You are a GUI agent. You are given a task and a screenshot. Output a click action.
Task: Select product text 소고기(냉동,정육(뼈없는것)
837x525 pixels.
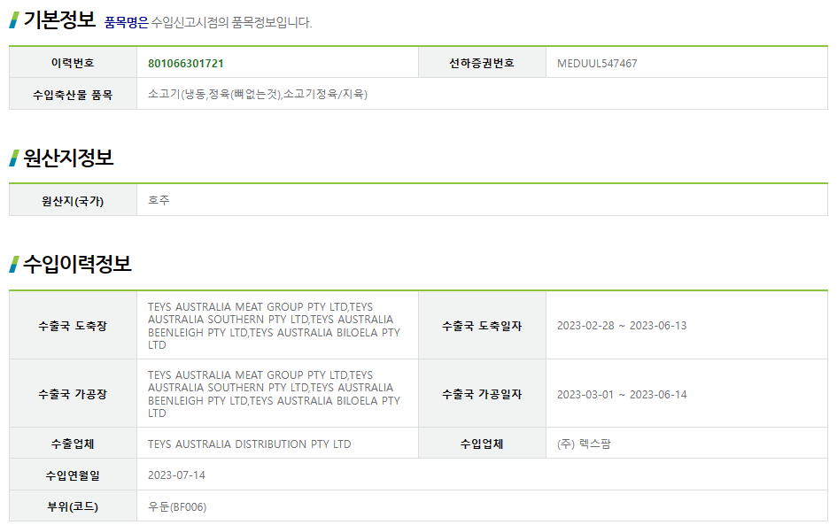point(214,94)
